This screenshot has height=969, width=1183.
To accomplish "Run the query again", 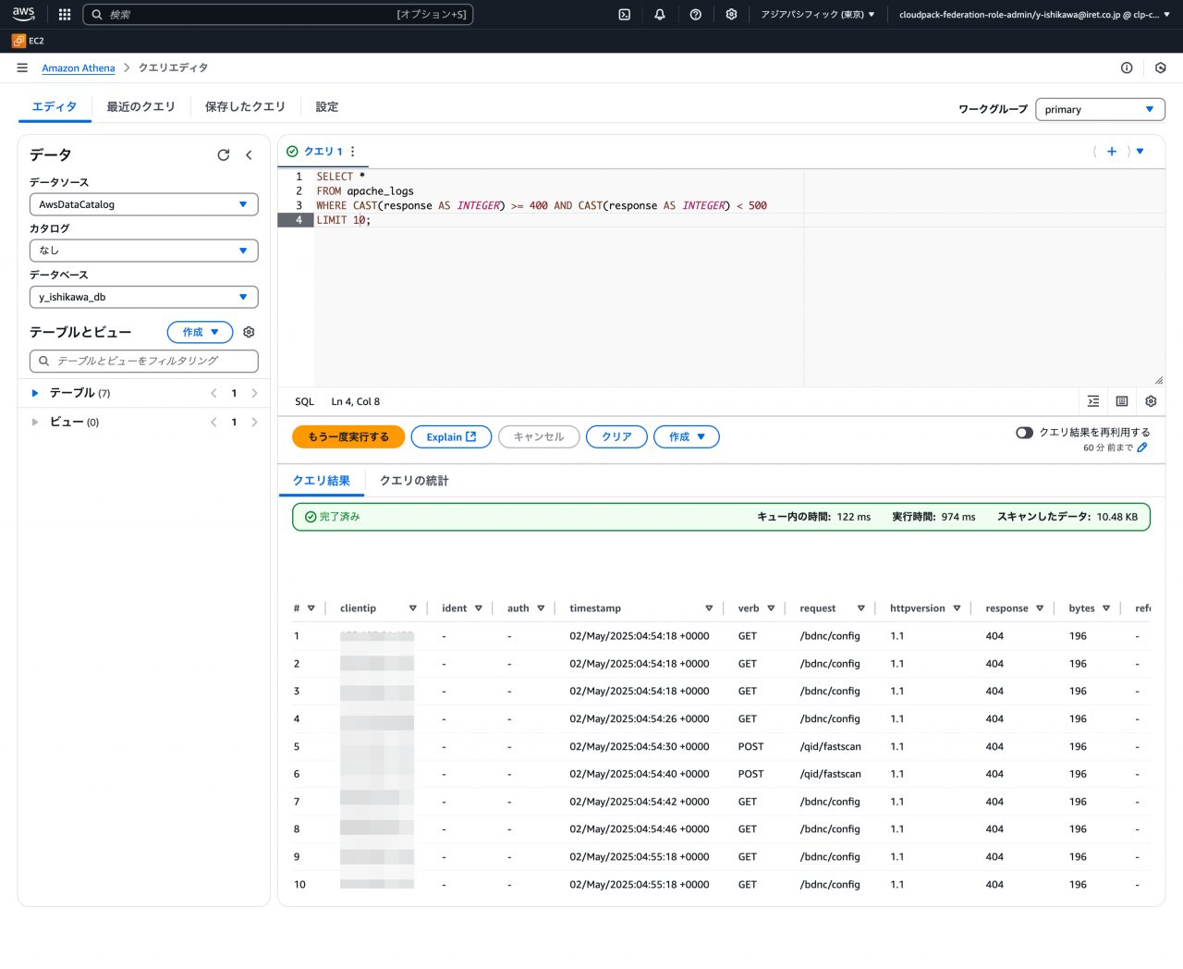I will tap(348, 436).
